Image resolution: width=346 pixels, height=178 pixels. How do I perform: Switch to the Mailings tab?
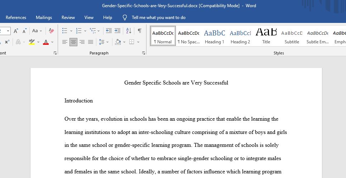point(44,18)
